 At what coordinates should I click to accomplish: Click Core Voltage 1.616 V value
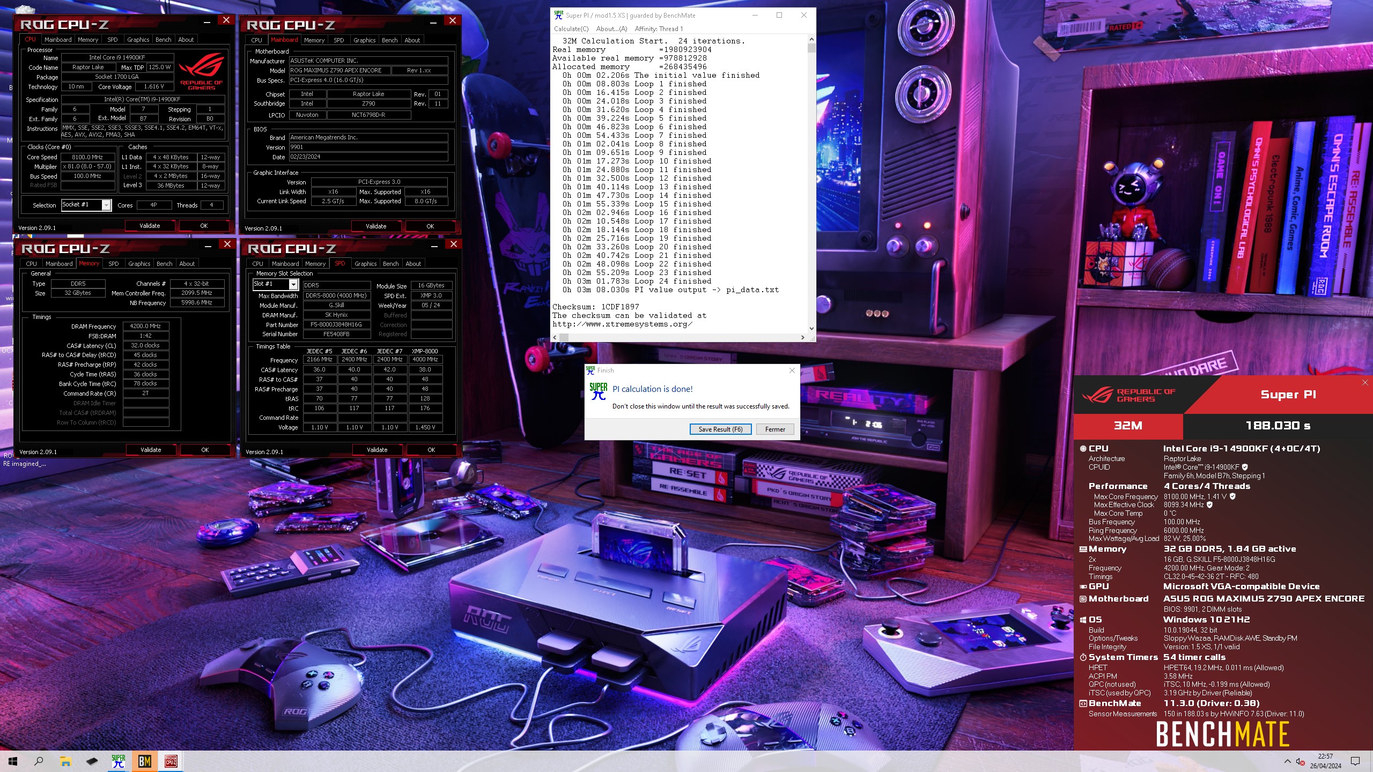click(154, 86)
